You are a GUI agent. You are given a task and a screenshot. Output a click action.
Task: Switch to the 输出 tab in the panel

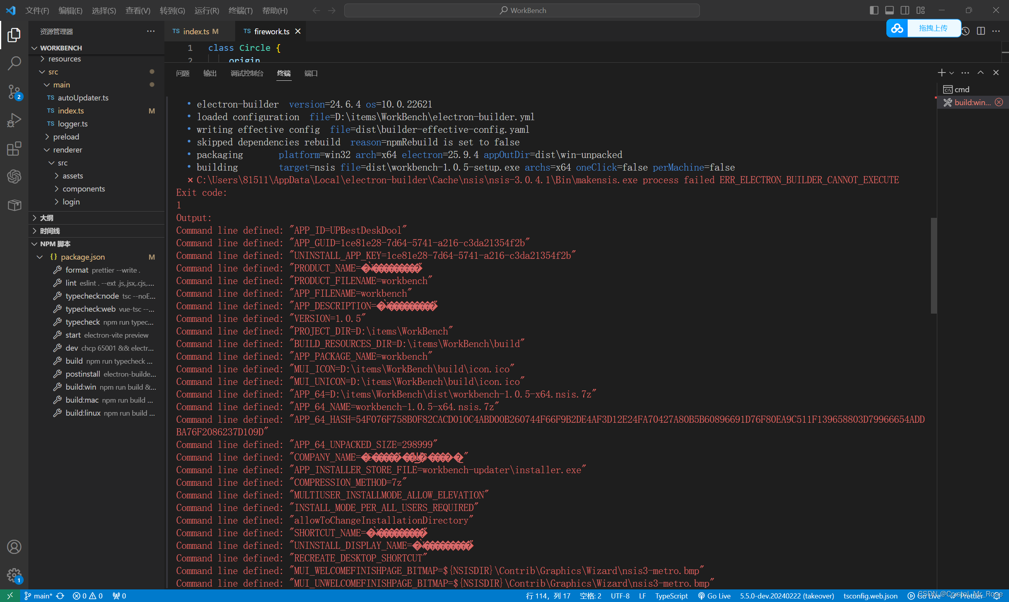(x=209, y=73)
